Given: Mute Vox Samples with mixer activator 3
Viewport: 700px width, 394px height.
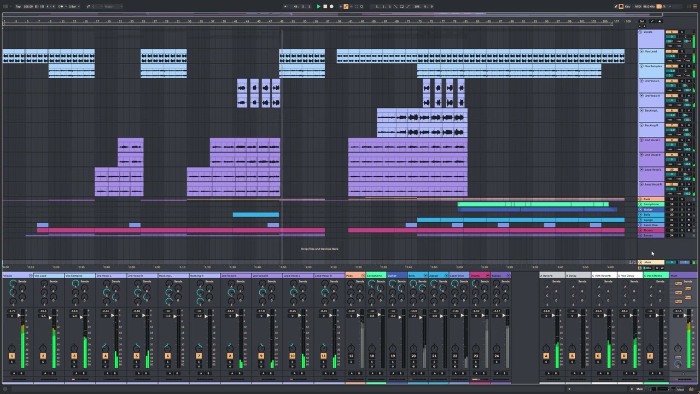Looking at the screenshot, I should pos(74,356).
